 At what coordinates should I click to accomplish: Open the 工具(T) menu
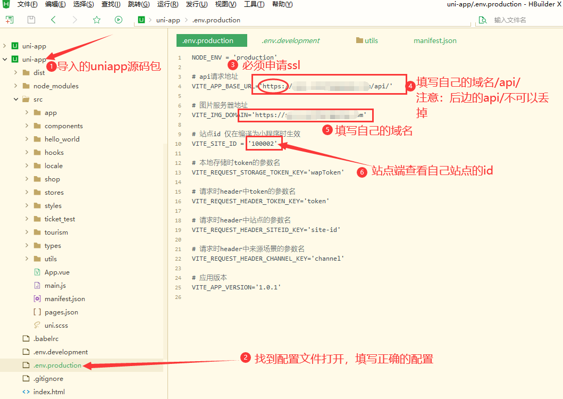pyautogui.click(x=254, y=4)
